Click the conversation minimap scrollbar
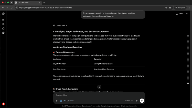The width and height of the screenshot is (192, 108). (x=188, y=60)
